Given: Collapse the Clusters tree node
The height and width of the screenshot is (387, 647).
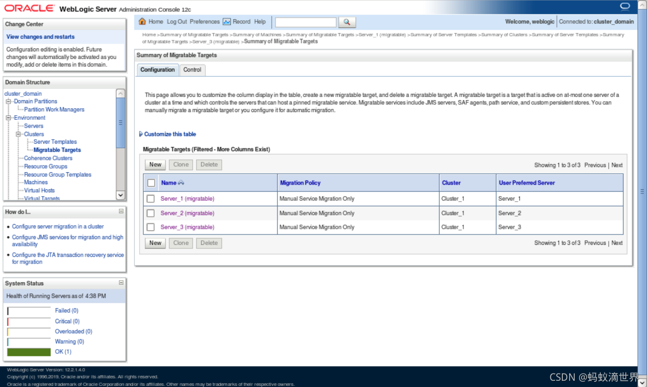Looking at the screenshot, I should [18, 134].
